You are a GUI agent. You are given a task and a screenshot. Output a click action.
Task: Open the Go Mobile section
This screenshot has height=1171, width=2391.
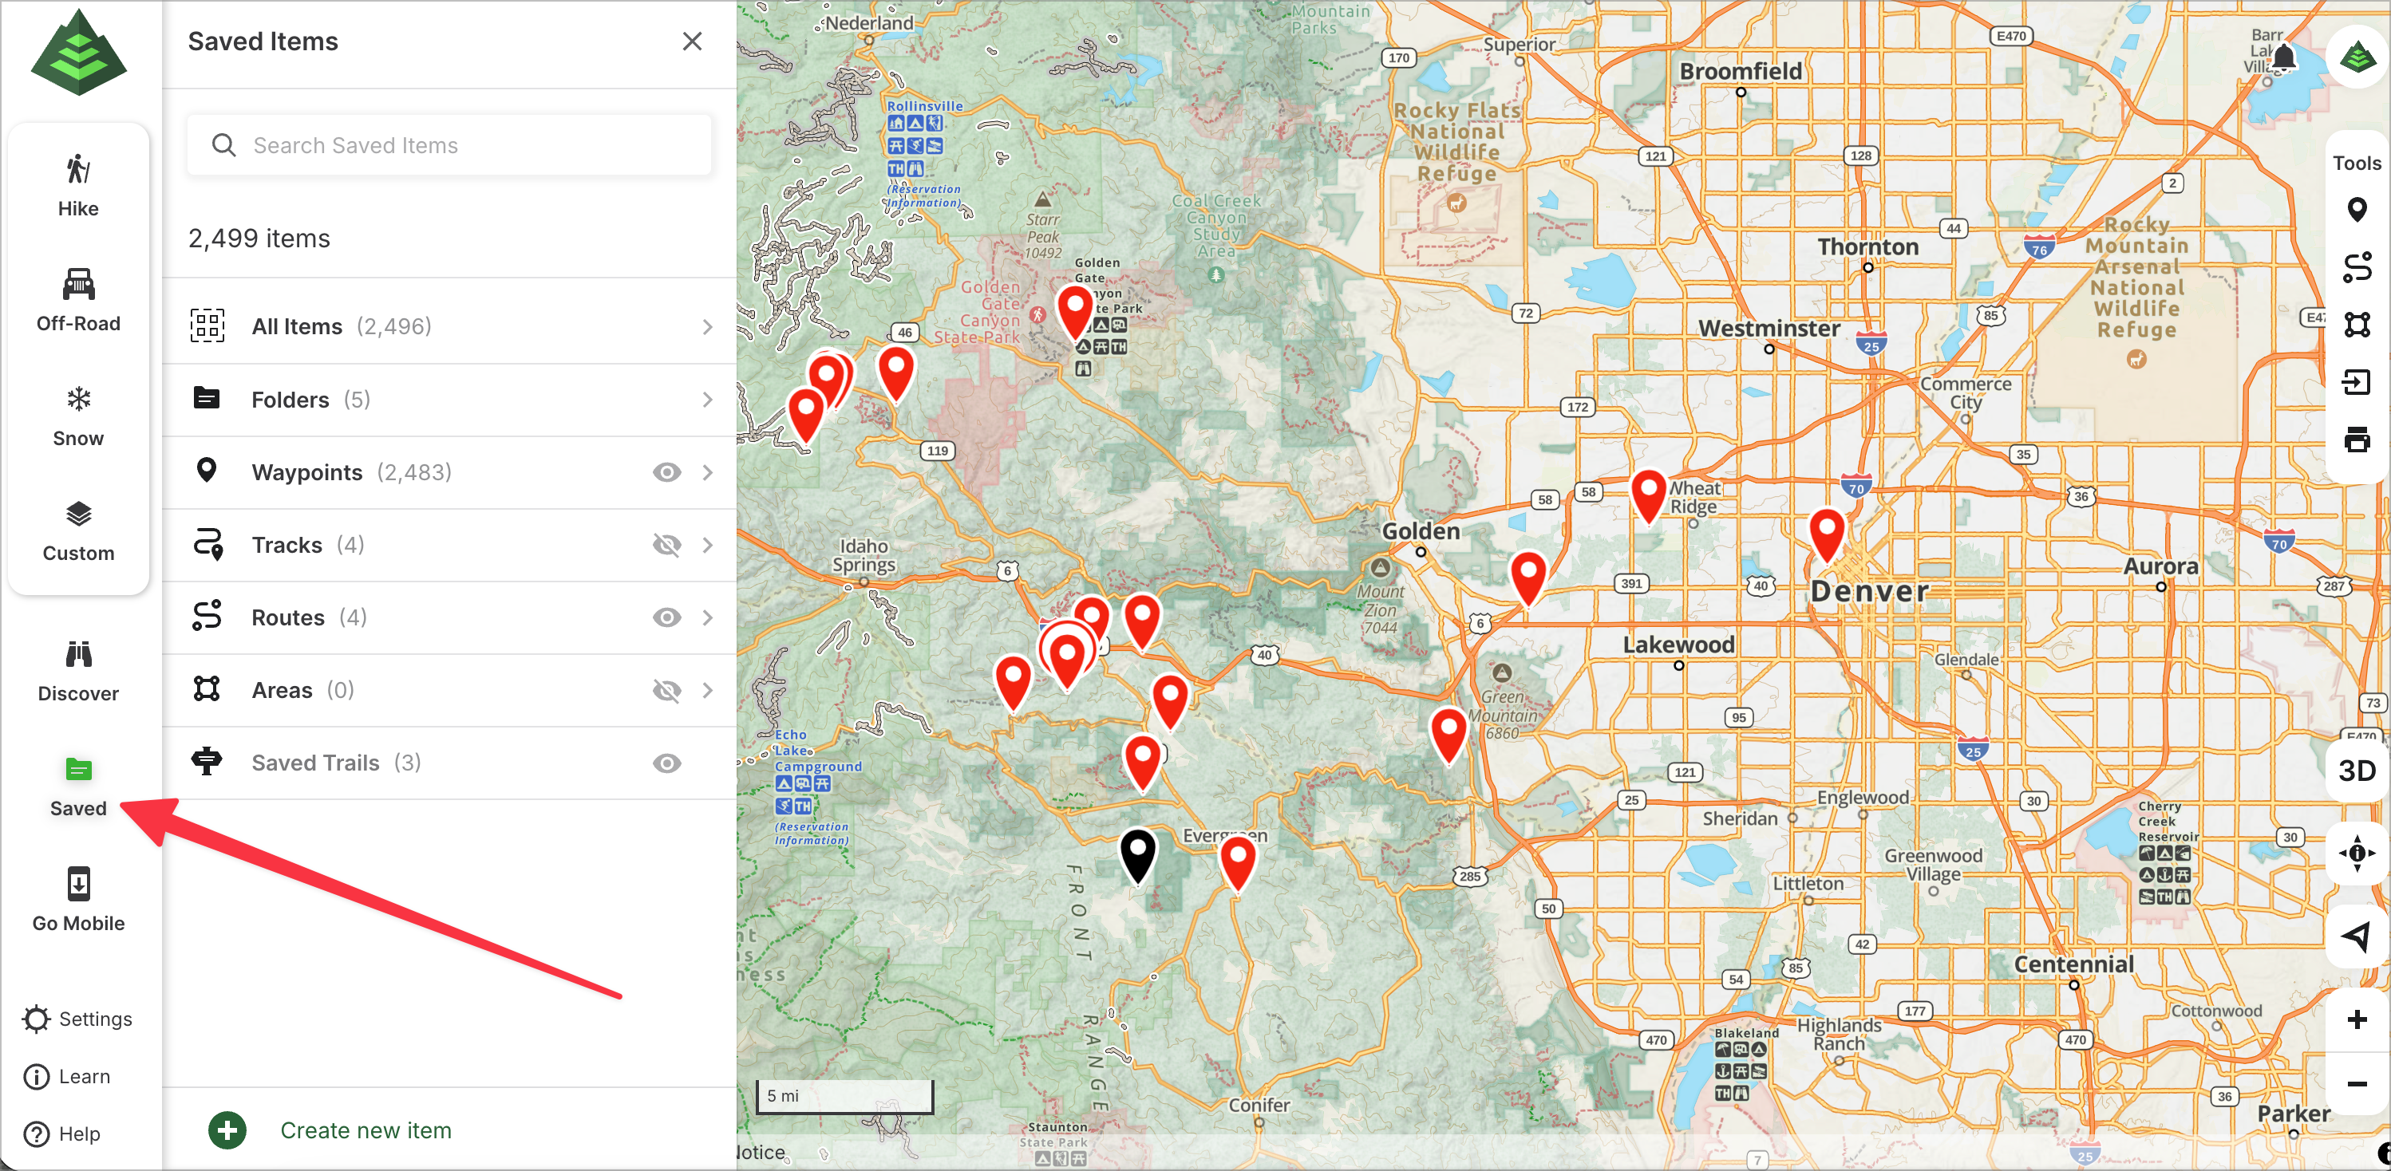click(78, 900)
